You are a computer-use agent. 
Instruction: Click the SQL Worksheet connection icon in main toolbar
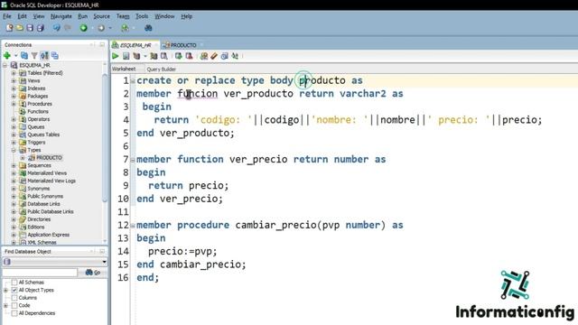pos(125,28)
